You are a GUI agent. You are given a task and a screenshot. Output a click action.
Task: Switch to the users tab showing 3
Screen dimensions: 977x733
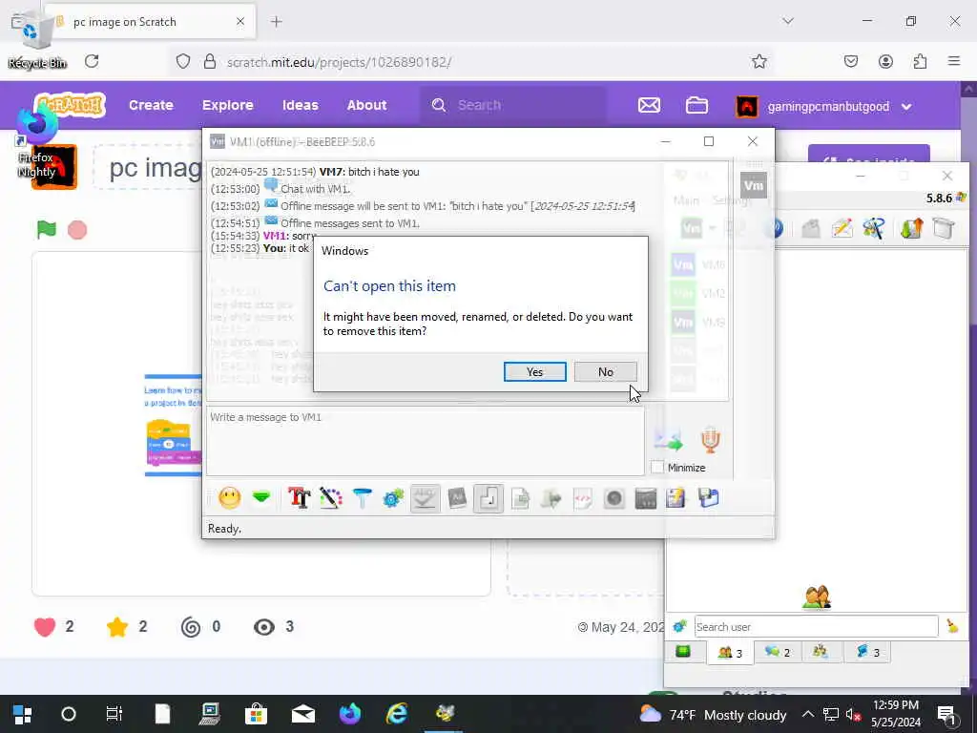[730, 652]
